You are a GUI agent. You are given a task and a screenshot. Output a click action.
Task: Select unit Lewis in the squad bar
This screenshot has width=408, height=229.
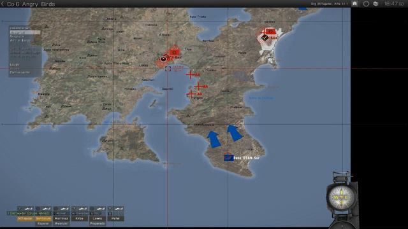coord(98,219)
